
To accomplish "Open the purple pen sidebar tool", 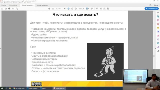I will click(158, 47).
